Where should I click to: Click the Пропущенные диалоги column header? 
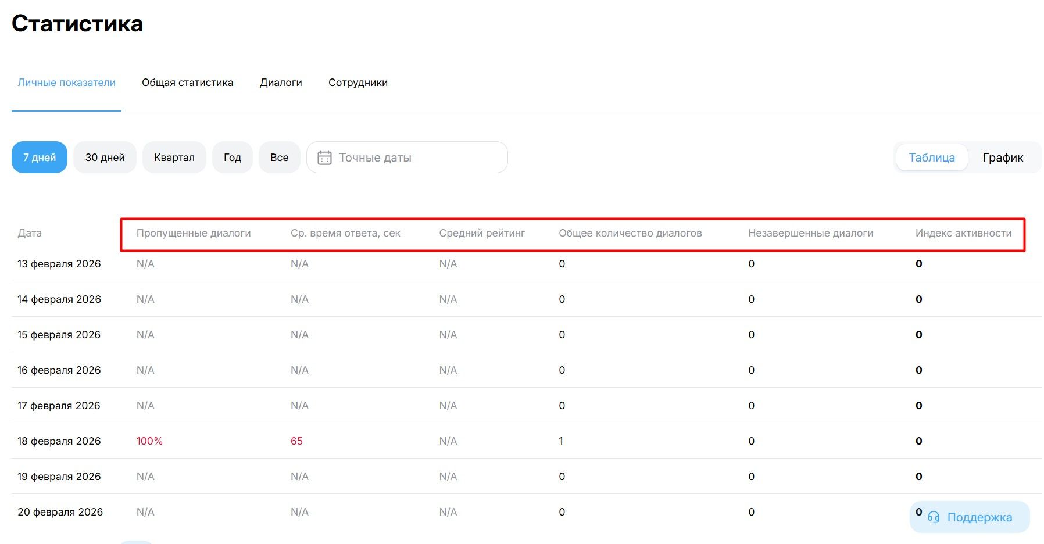click(194, 233)
